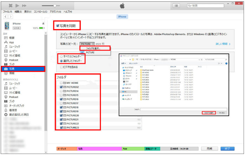Click the App segment in storage bar
The width and height of the screenshot is (245, 155).
(x=133, y=149)
